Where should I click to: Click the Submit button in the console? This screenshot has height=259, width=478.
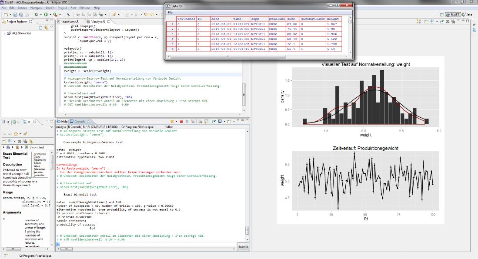(x=243, y=246)
